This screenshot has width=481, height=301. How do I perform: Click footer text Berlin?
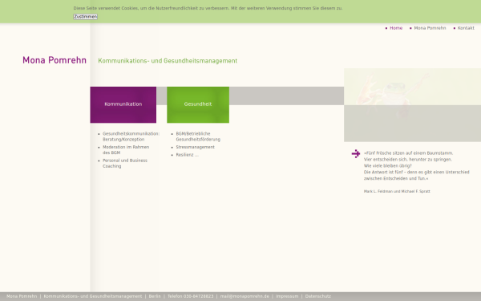click(x=155, y=296)
